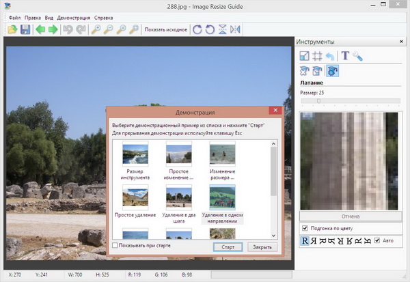Click the rotate clockwise toolbar icon
This screenshot has width=410, height=282.
(197, 29)
